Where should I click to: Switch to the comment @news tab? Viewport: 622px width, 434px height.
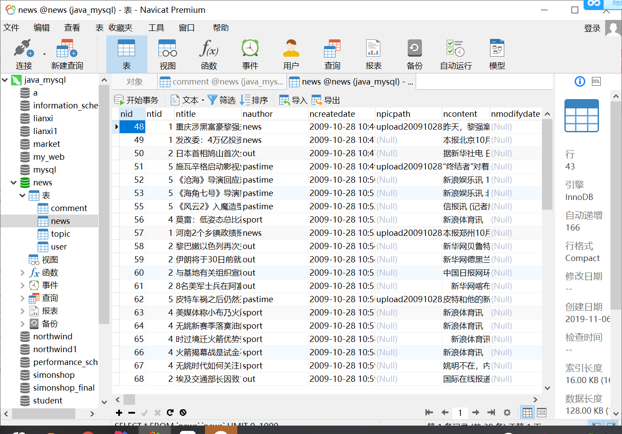pyautogui.click(x=222, y=81)
